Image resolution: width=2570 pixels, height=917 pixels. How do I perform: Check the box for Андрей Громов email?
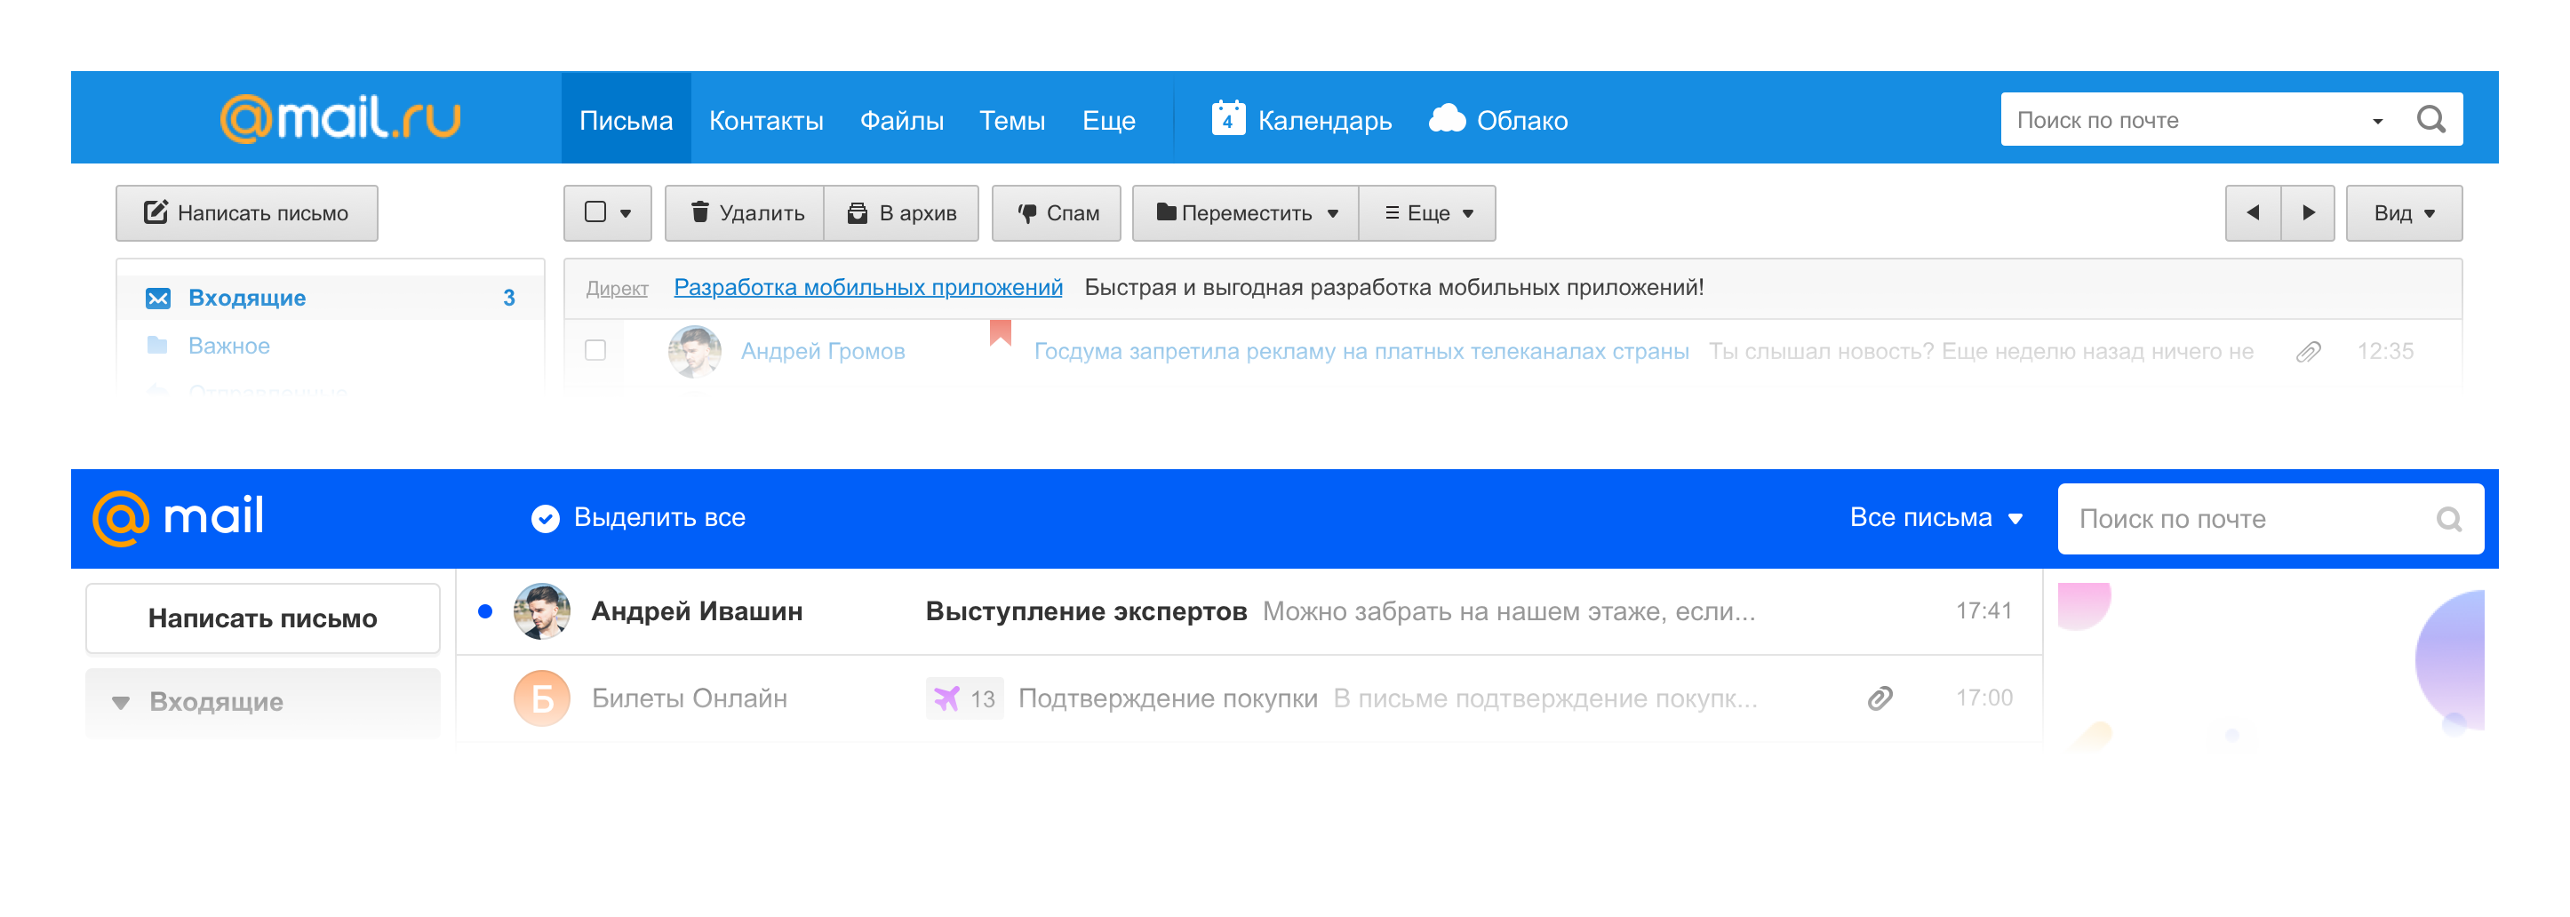595,350
